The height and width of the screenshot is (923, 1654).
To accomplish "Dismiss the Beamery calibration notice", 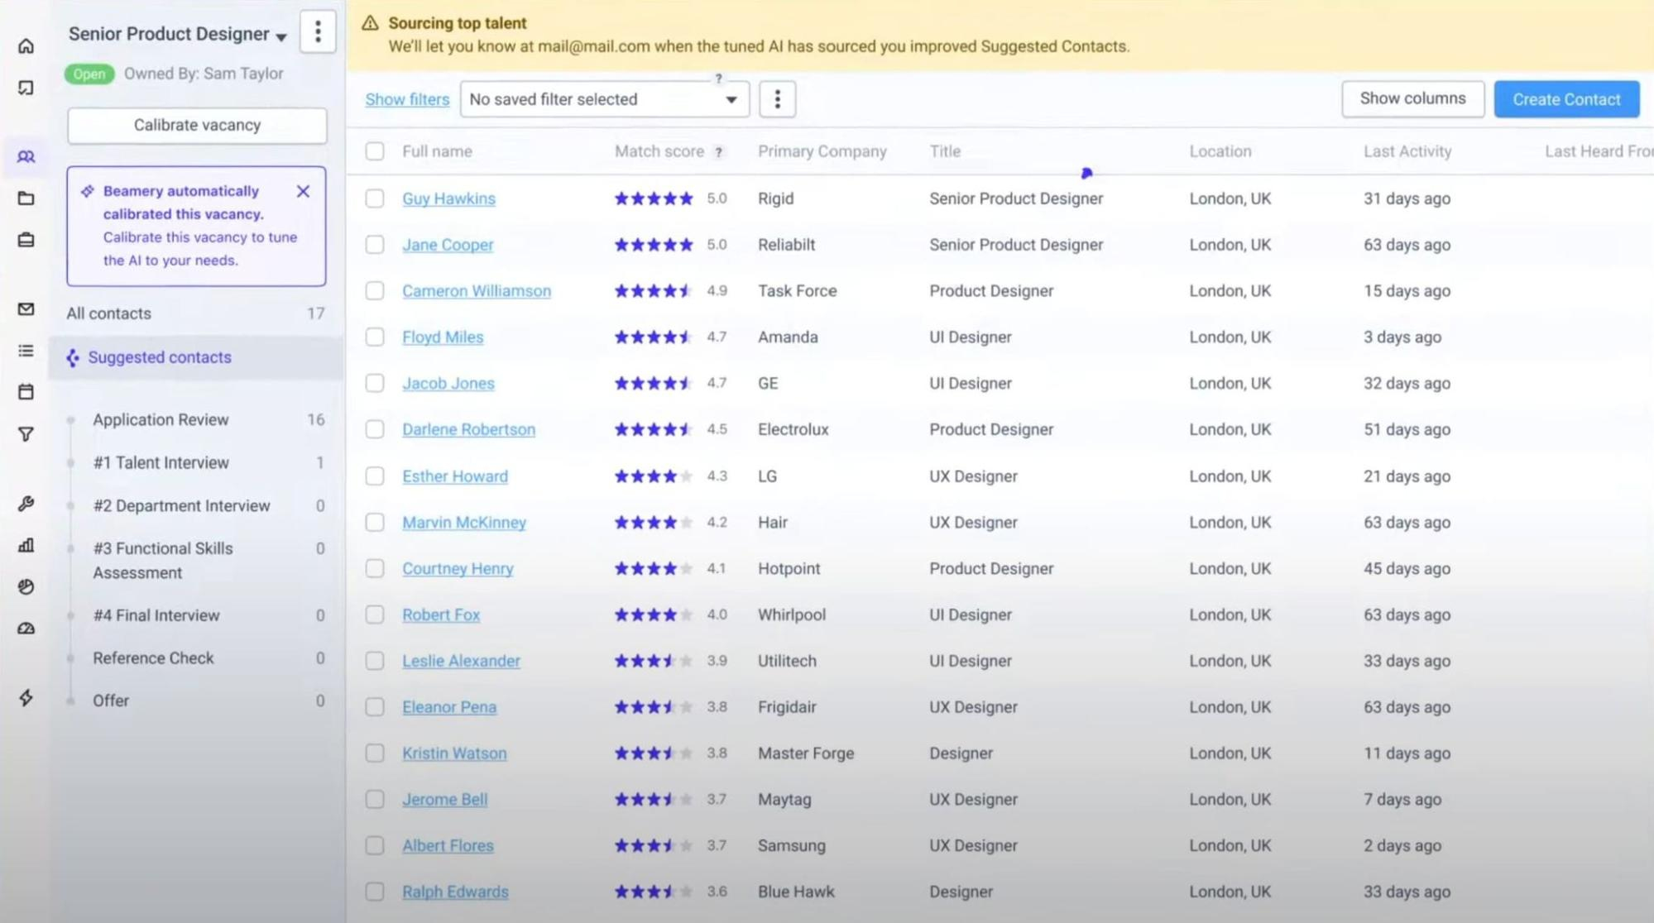I will 303,191.
